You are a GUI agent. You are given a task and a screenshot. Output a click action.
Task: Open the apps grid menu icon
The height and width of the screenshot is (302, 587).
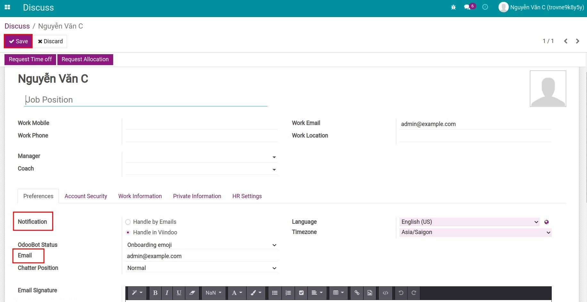pos(7,7)
